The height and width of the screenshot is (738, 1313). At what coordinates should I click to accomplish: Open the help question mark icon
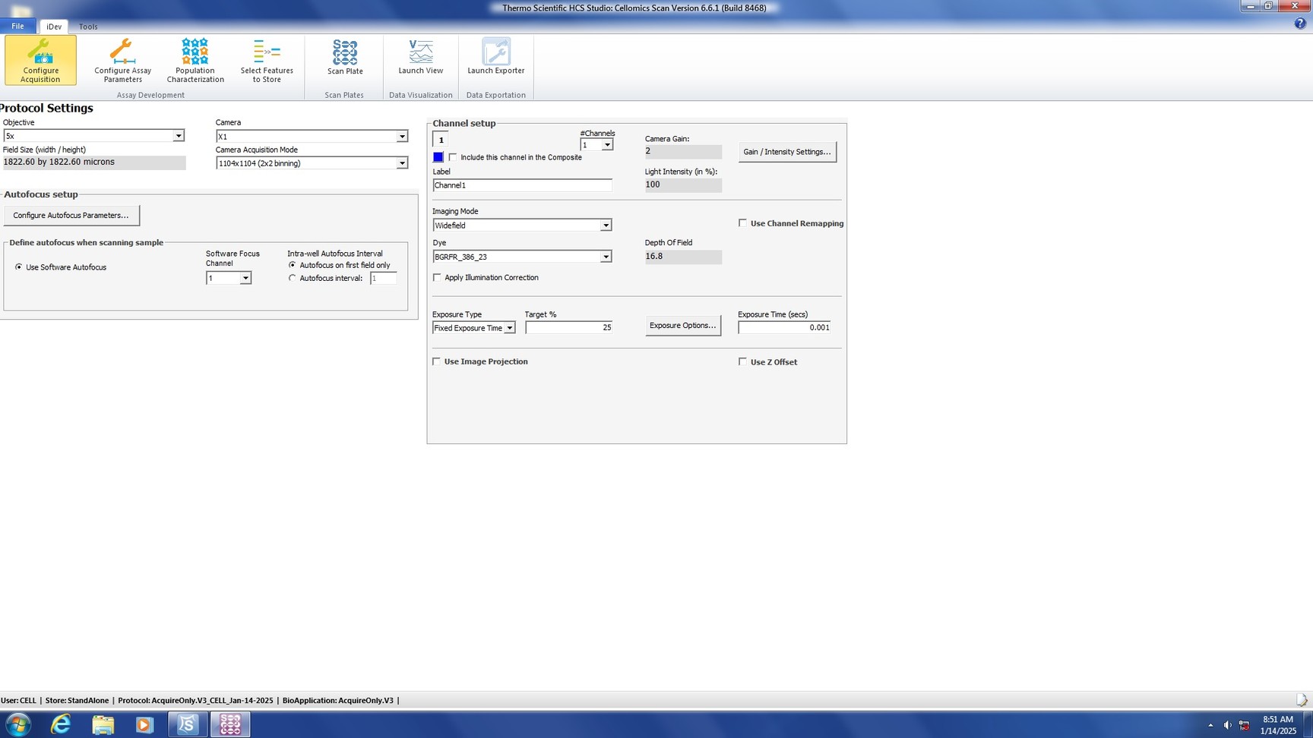click(1299, 24)
